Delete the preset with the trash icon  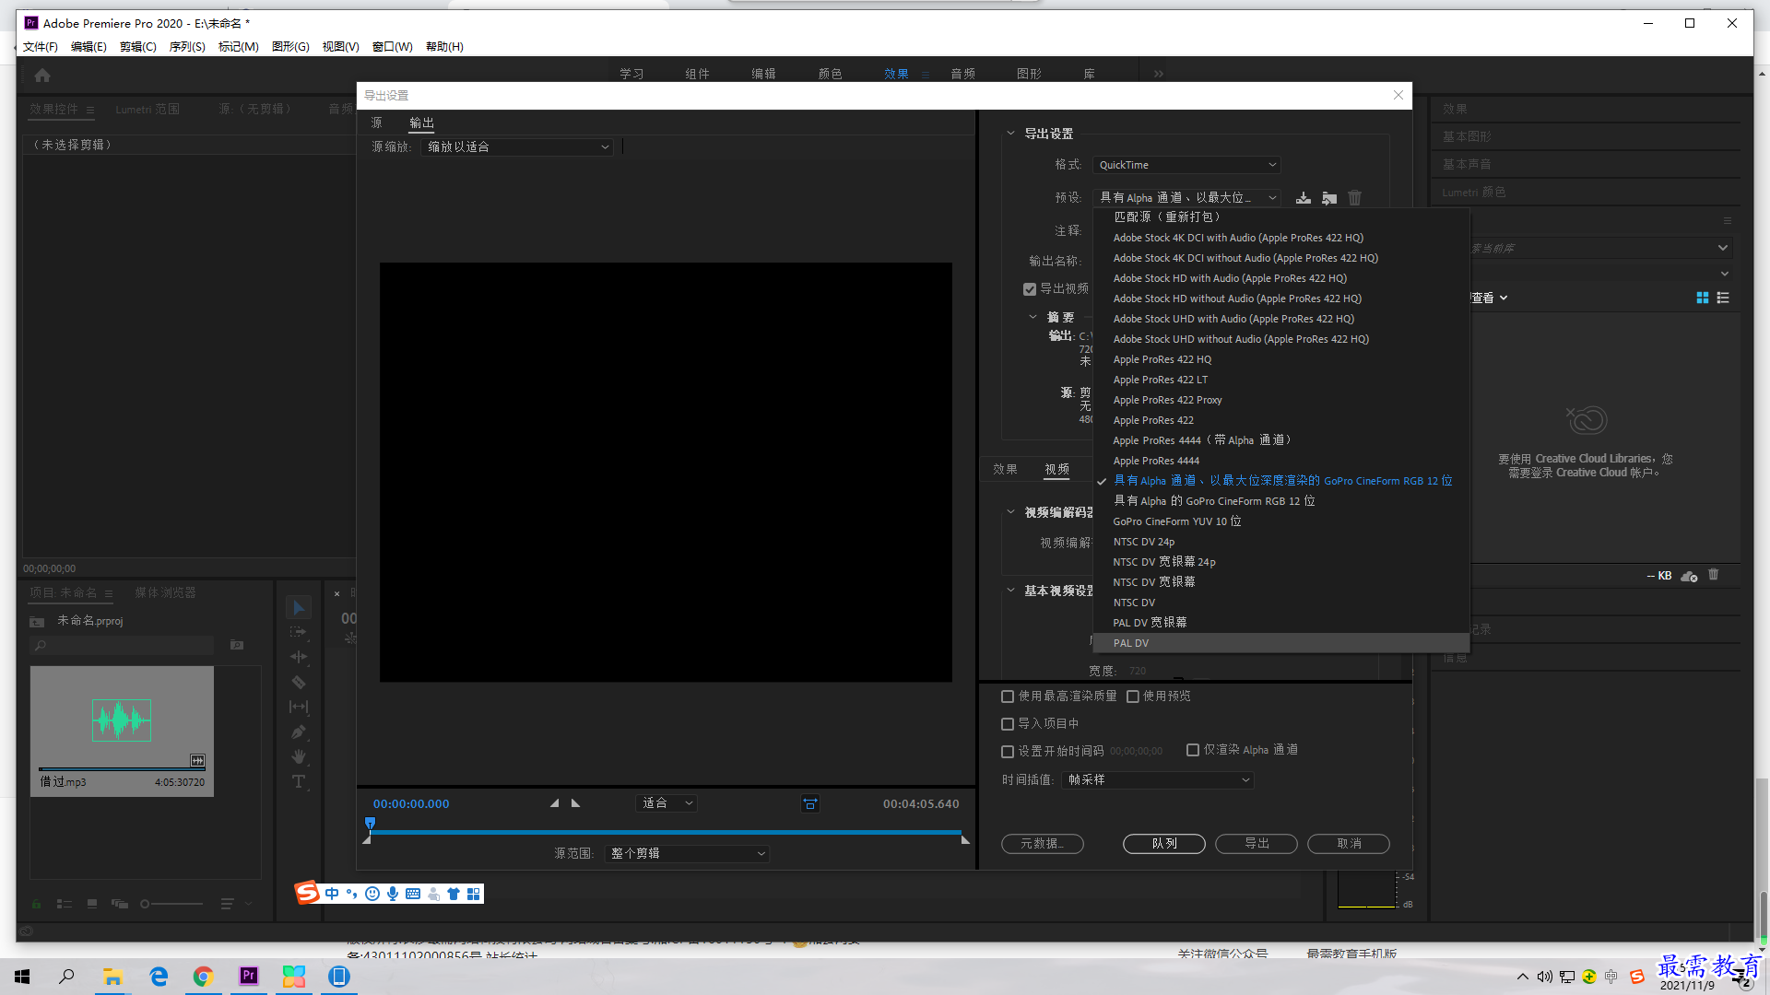pos(1354,198)
